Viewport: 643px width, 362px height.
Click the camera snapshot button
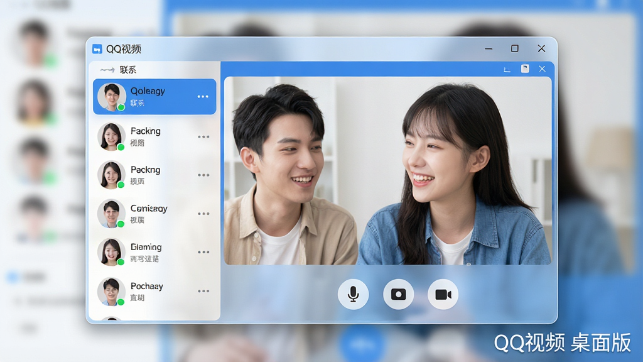coord(398,294)
